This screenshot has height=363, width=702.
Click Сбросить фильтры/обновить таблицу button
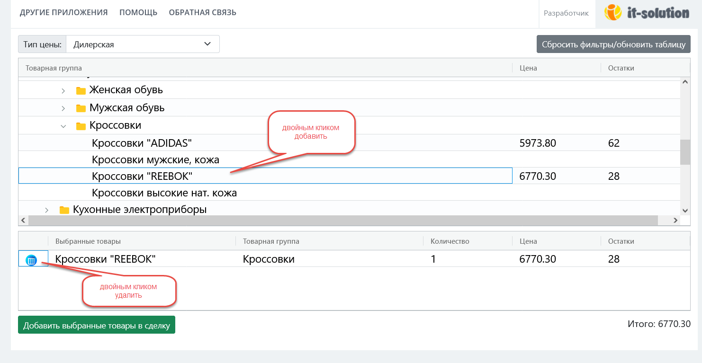(613, 44)
